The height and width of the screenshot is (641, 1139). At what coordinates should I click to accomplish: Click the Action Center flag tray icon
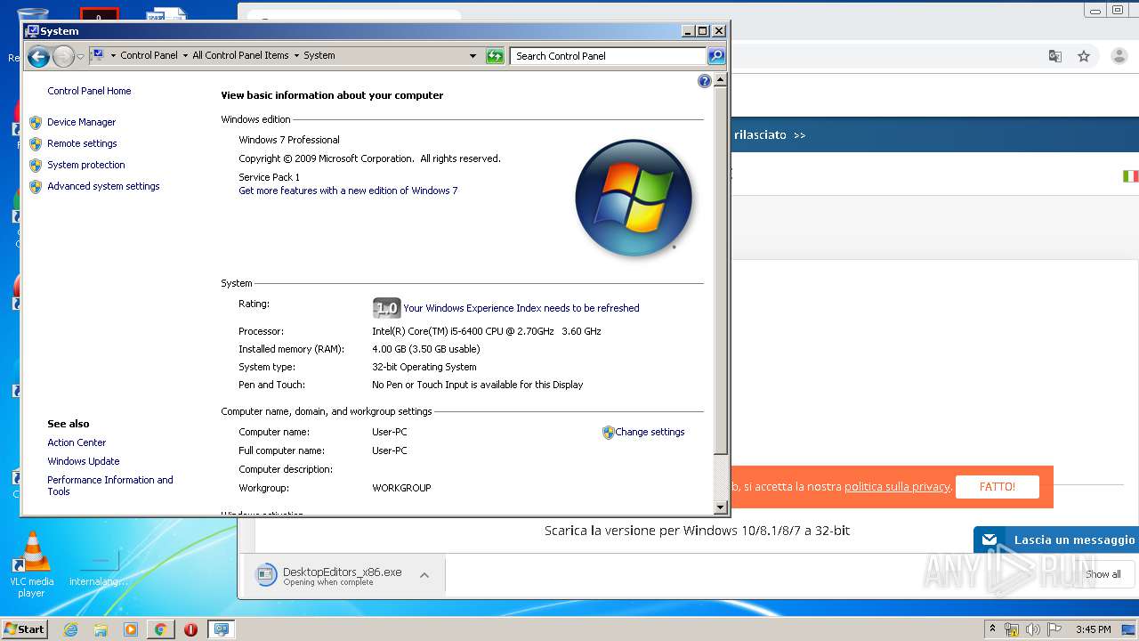(x=1053, y=629)
